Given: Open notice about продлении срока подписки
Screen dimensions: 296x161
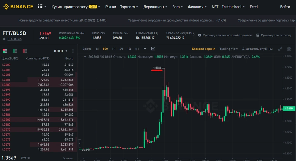Looking at the screenshot, I should (177, 20).
